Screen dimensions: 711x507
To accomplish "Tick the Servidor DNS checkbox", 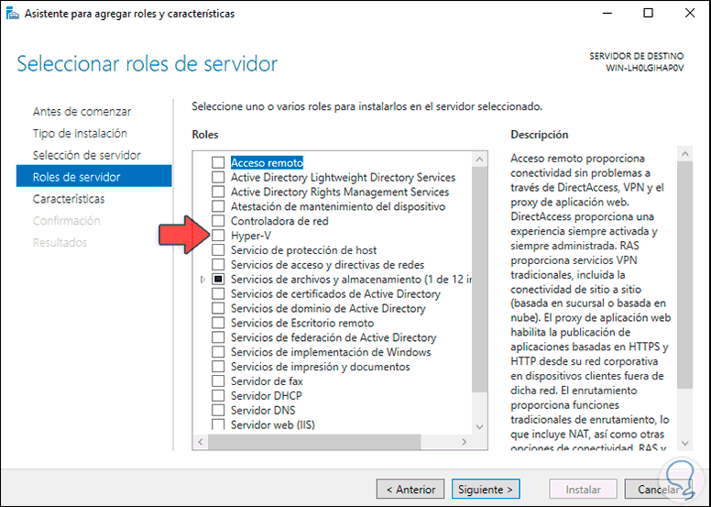I will point(218,411).
